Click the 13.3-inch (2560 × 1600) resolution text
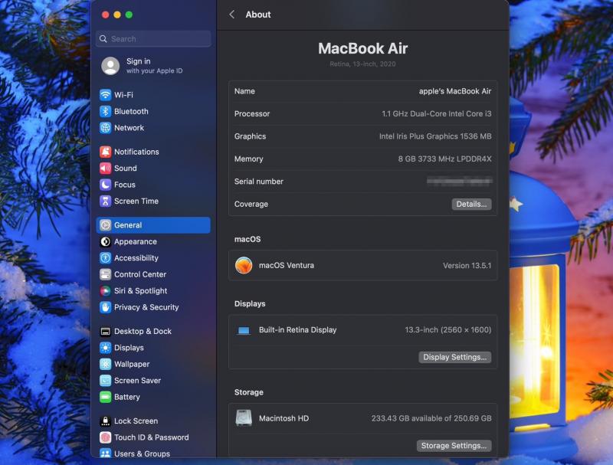 pos(448,330)
